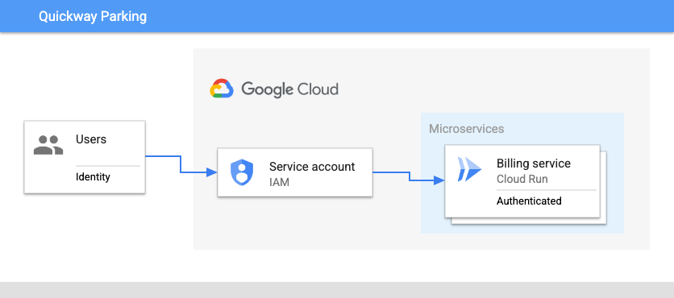Click the Google Cloud logo icon
This screenshot has width=674, height=298.
[222, 89]
